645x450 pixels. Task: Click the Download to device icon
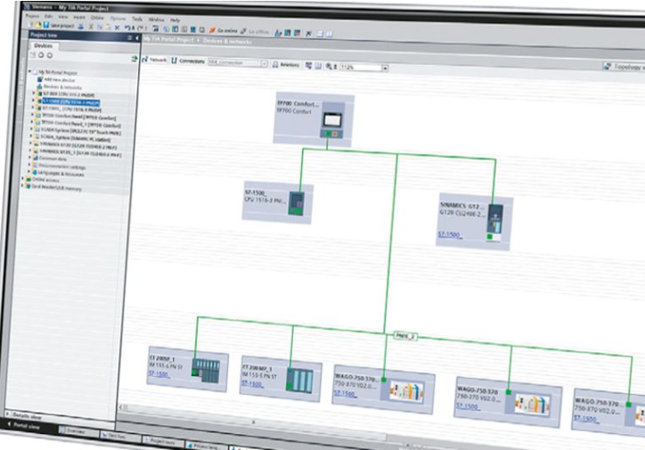pos(166,29)
